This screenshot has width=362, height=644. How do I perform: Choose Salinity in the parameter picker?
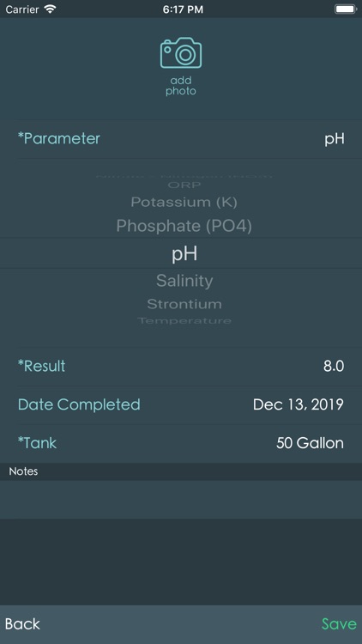coord(184,281)
